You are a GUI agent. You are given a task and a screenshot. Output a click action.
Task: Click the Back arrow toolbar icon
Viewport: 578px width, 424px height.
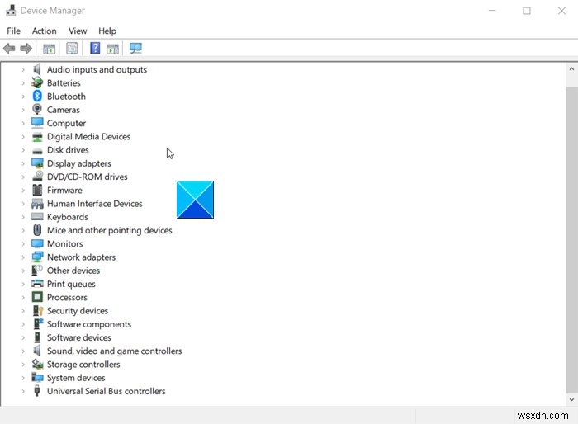click(9, 49)
